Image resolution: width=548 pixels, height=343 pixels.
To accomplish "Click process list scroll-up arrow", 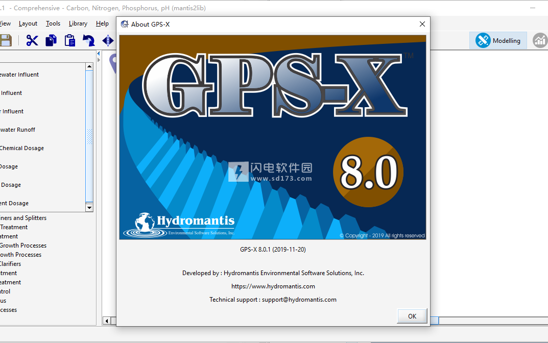I will point(89,66).
